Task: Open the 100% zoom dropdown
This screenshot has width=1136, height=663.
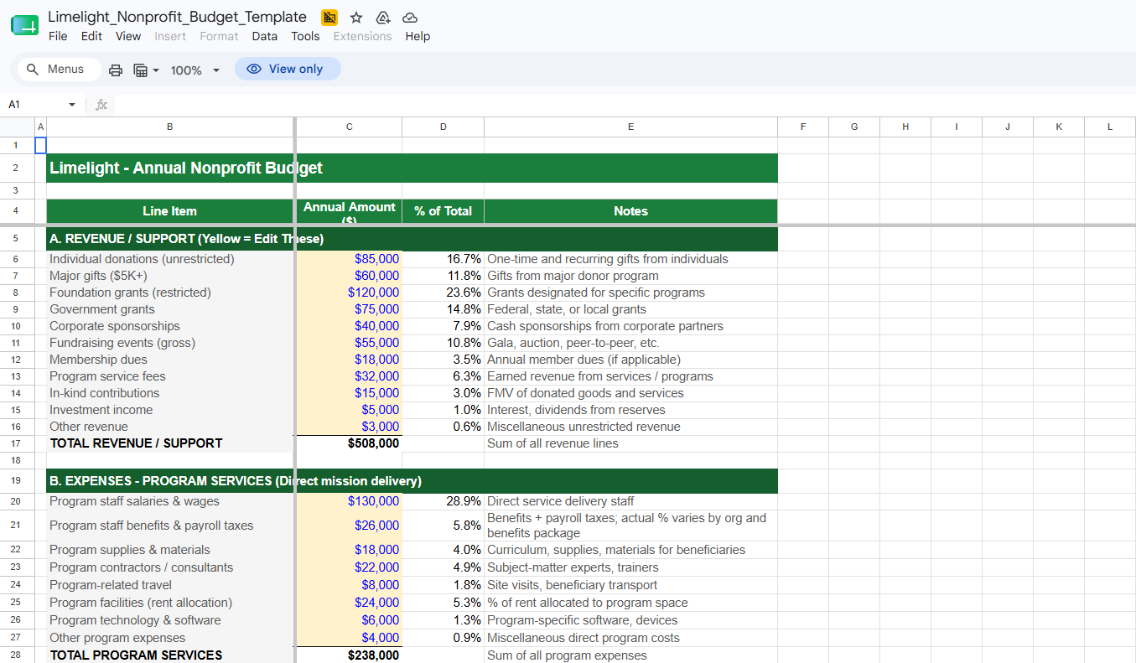Action: (195, 70)
